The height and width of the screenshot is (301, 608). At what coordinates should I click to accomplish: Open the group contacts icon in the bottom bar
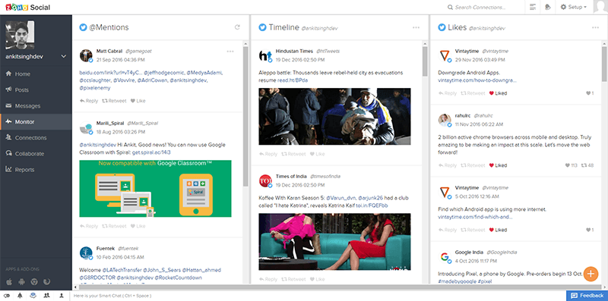(47, 296)
